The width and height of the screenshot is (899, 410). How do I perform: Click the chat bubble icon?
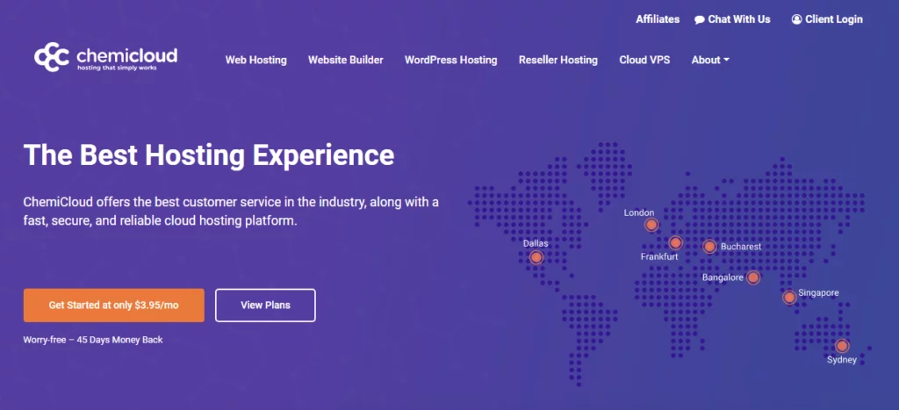click(699, 19)
